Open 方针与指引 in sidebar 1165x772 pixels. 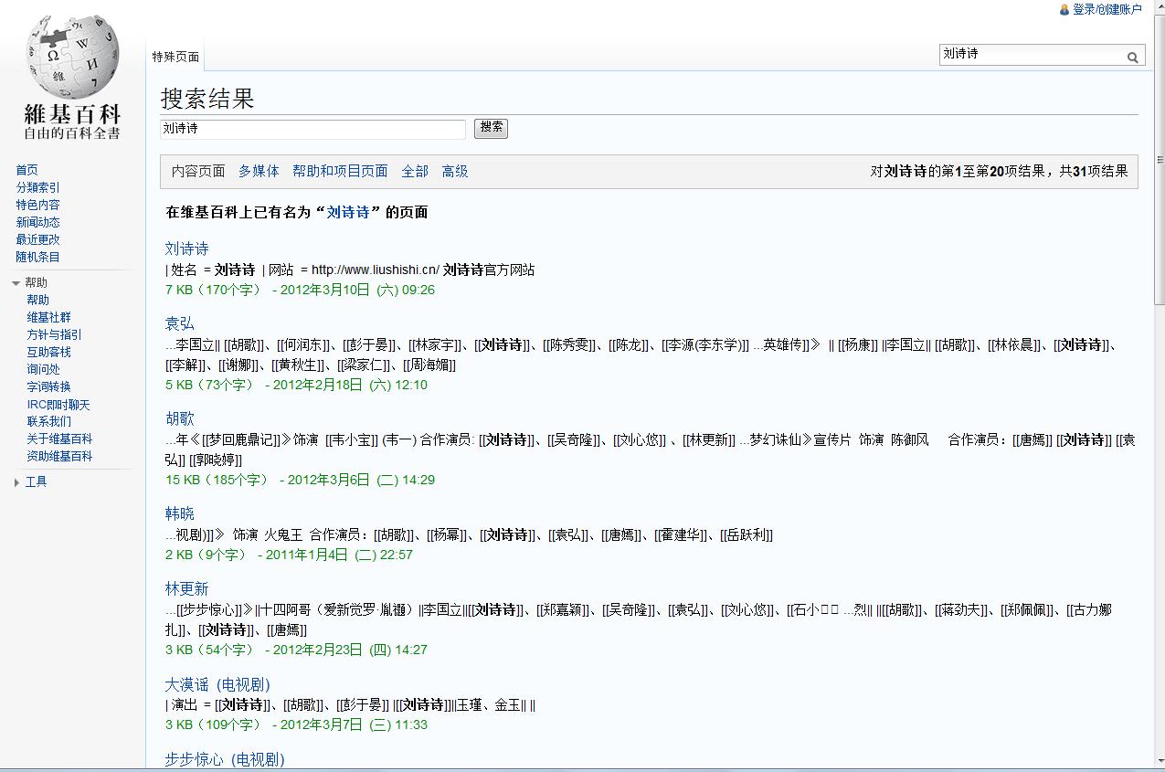[54, 334]
